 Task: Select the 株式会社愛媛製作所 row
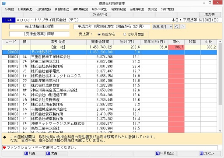point(109,114)
